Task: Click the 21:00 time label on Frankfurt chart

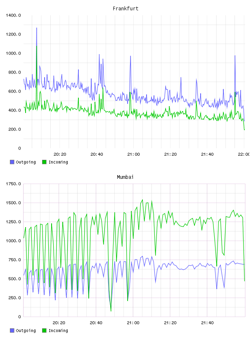Action: pos(133,154)
